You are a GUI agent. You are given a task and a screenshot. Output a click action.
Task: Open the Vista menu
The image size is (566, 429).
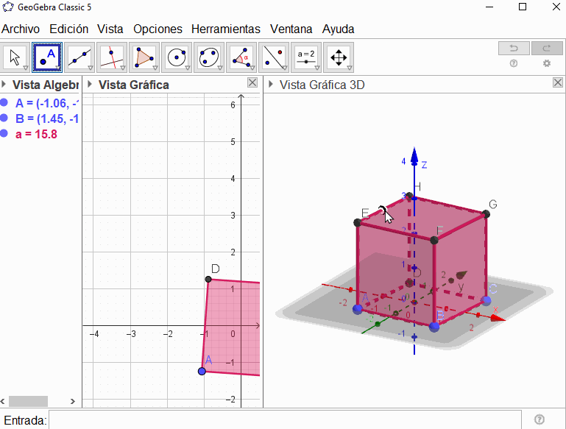click(x=110, y=29)
